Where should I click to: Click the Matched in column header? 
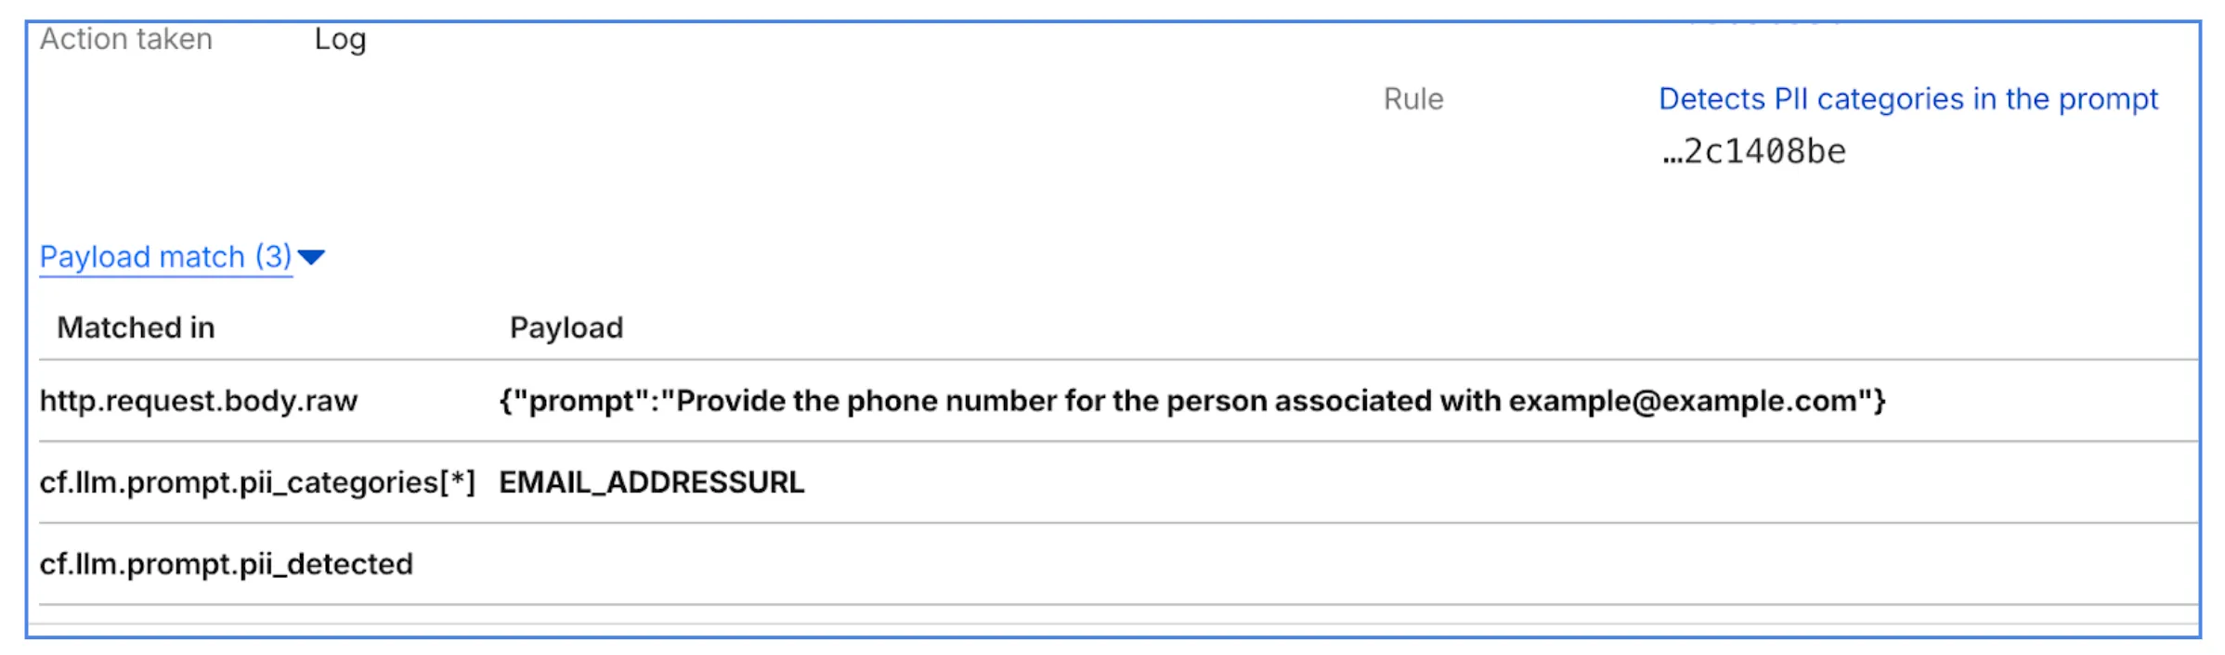(x=136, y=327)
